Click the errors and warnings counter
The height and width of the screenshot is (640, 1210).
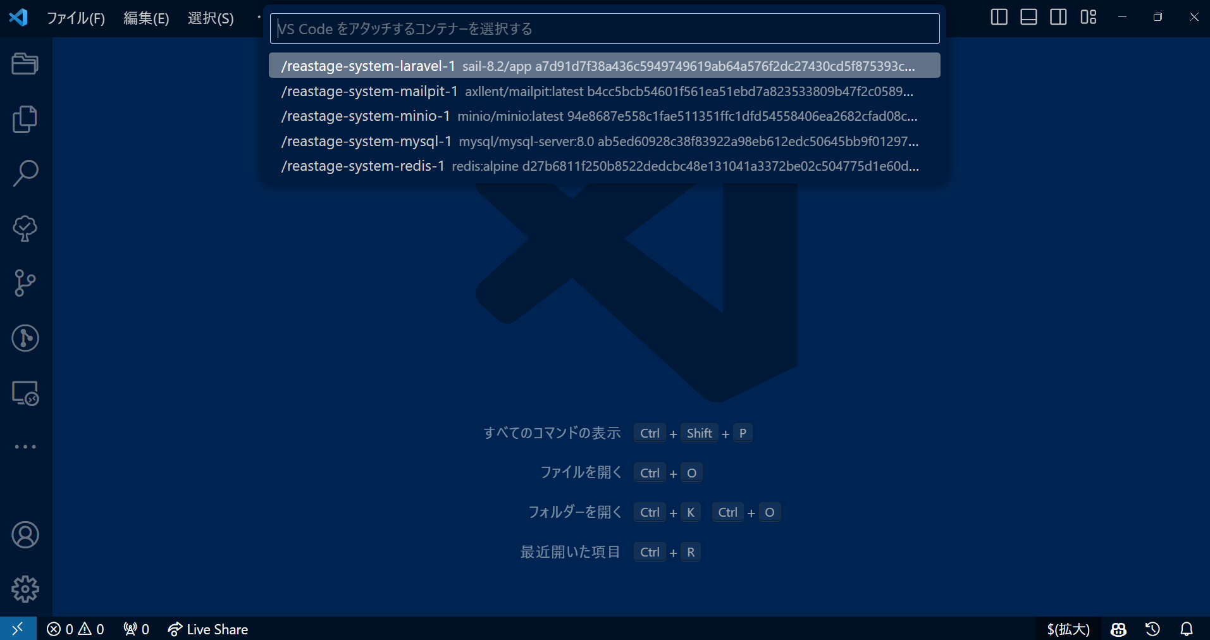(75, 629)
